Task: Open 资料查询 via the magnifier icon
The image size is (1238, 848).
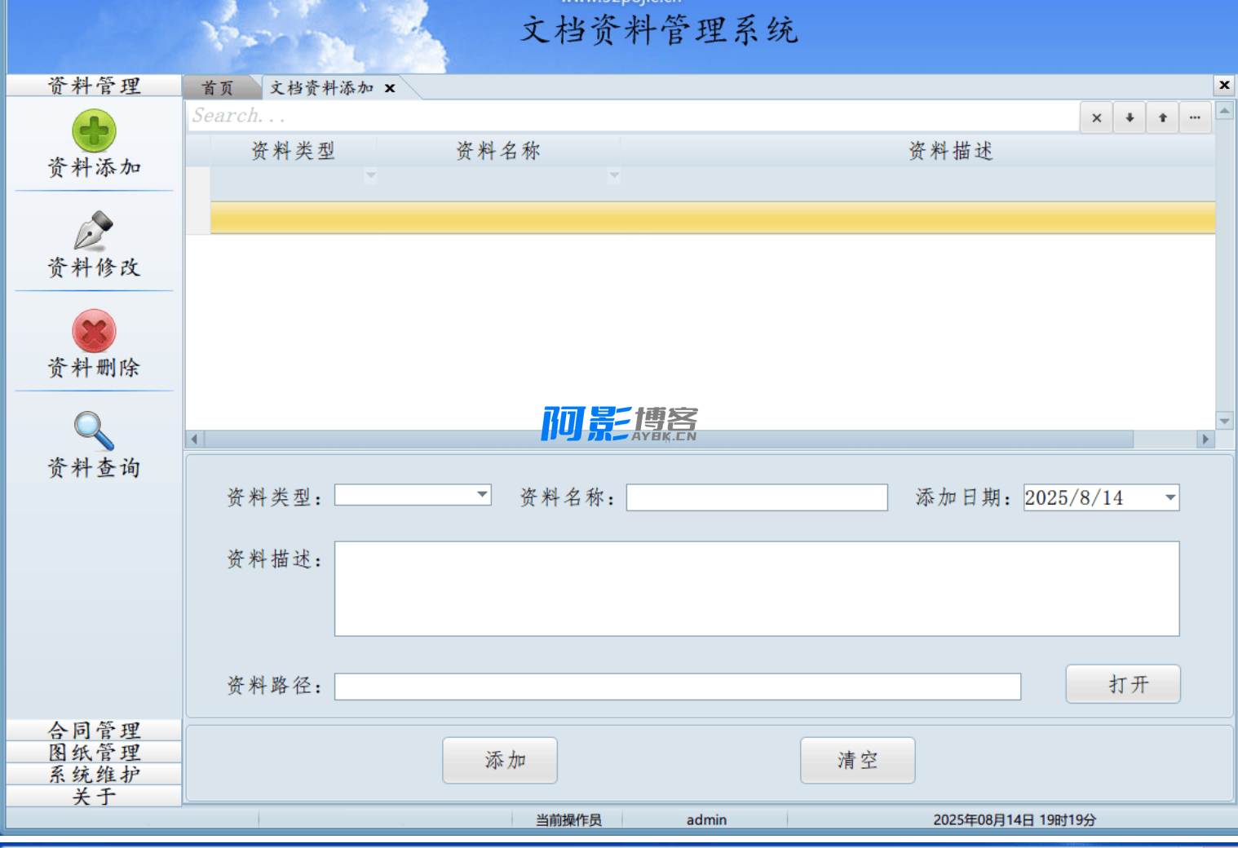Action: (94, 431)
